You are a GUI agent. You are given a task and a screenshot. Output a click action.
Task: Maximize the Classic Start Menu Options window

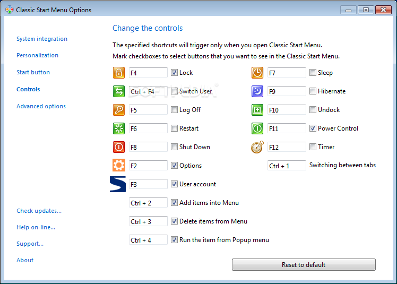pos(366,10)
